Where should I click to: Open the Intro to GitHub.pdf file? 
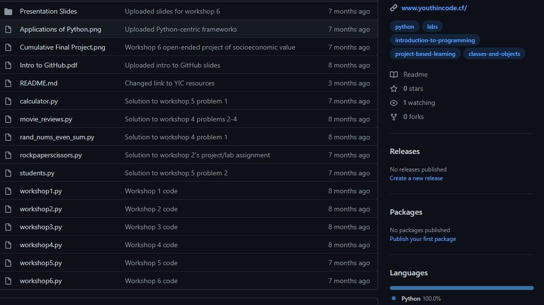point(49,65)
